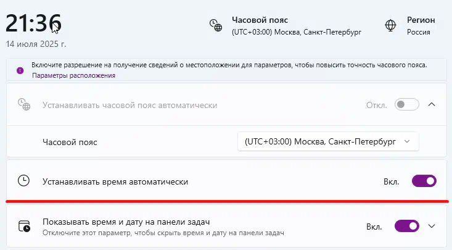Collapse the automatic time zone section chevron
The image size is (452, 250).
point(432,104)
